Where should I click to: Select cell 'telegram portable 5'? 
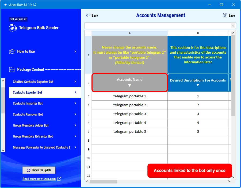[x=129, y=132]
